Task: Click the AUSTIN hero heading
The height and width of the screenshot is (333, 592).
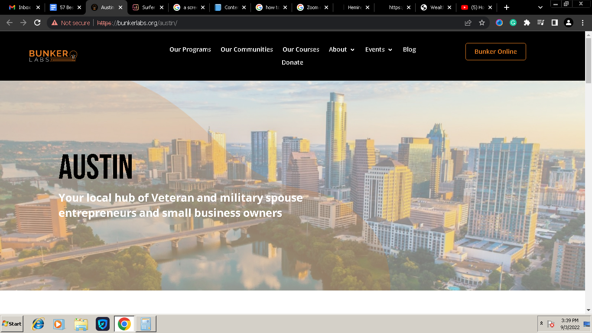Action: click(x=95, y=167)
